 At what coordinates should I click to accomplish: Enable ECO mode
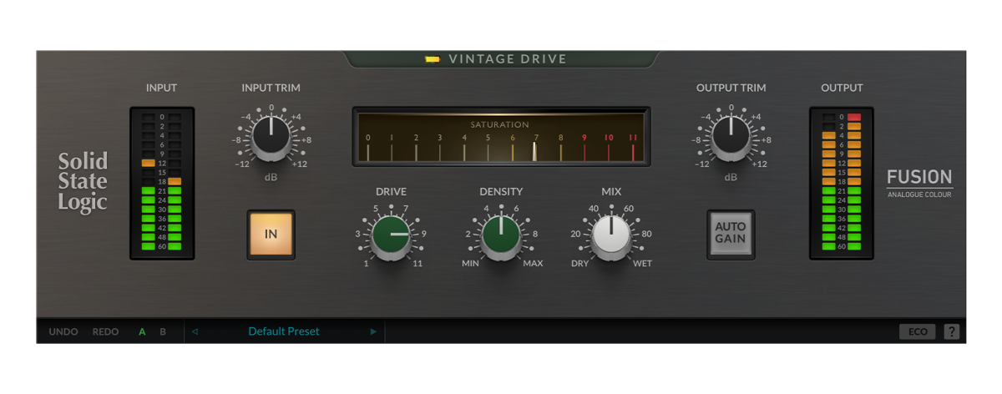pyautogui.click(x=918, y=331)
